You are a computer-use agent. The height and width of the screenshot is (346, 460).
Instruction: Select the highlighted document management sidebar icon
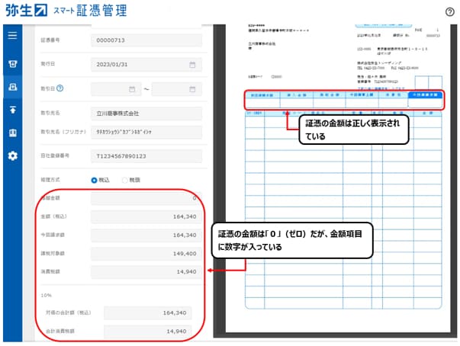pos(12,87)
